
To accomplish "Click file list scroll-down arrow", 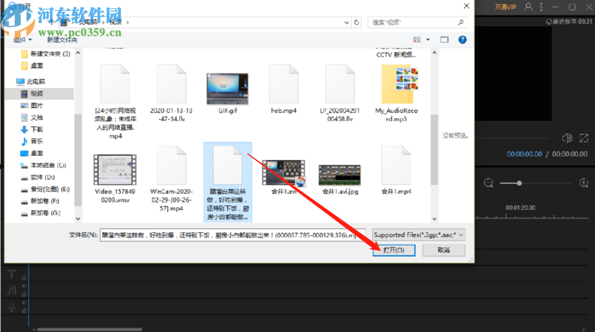I will pos(435,219).
